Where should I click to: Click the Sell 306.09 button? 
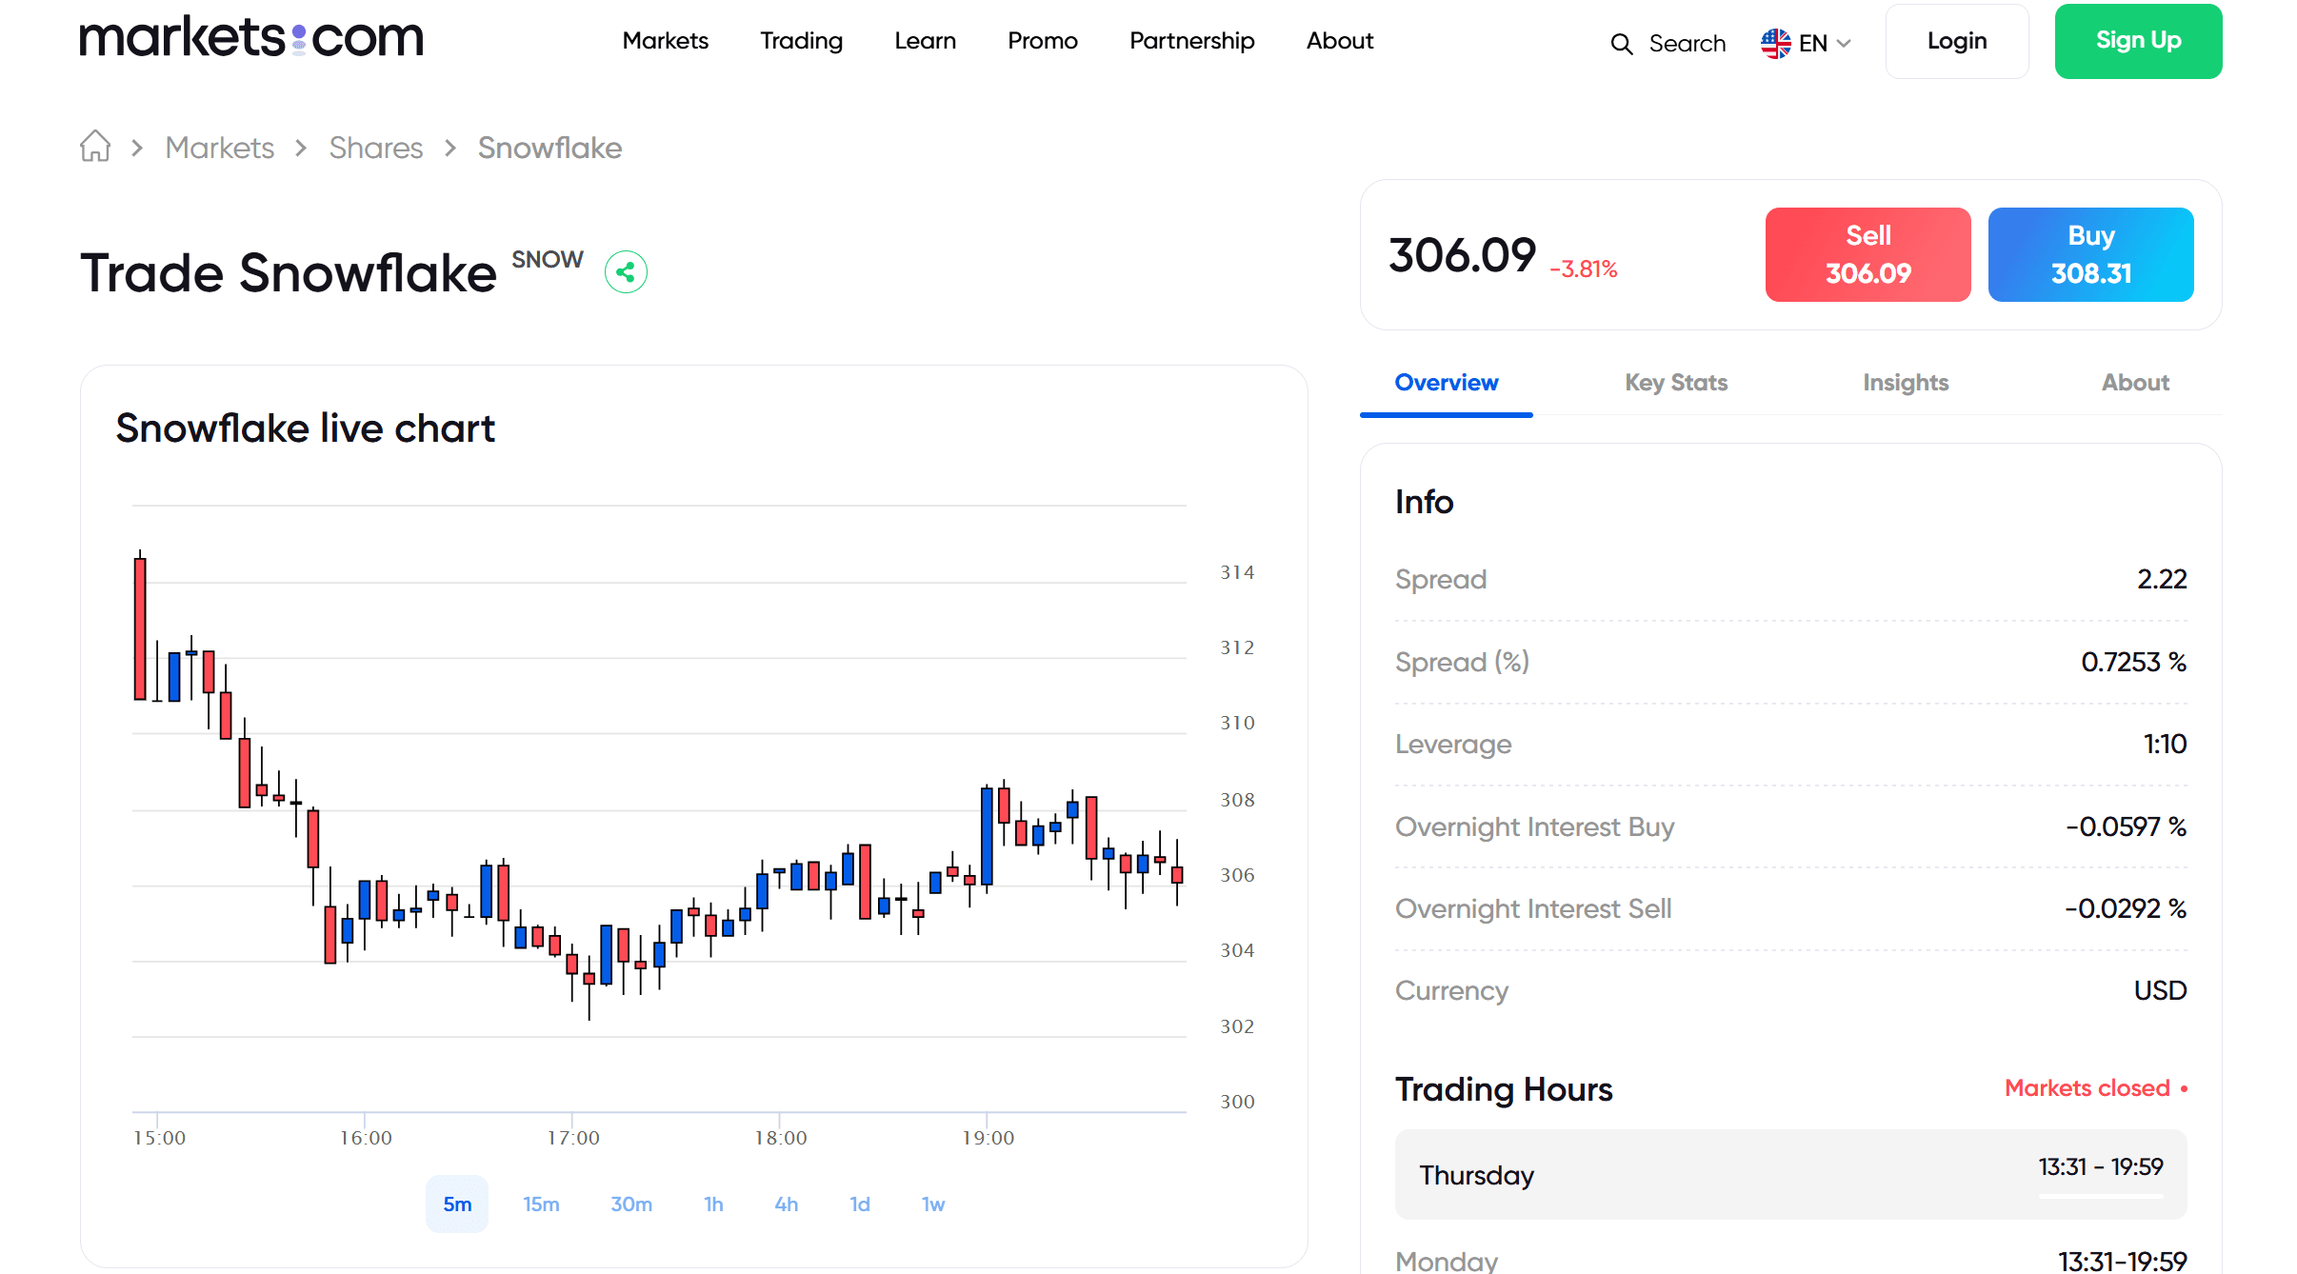click(1868, 254)
